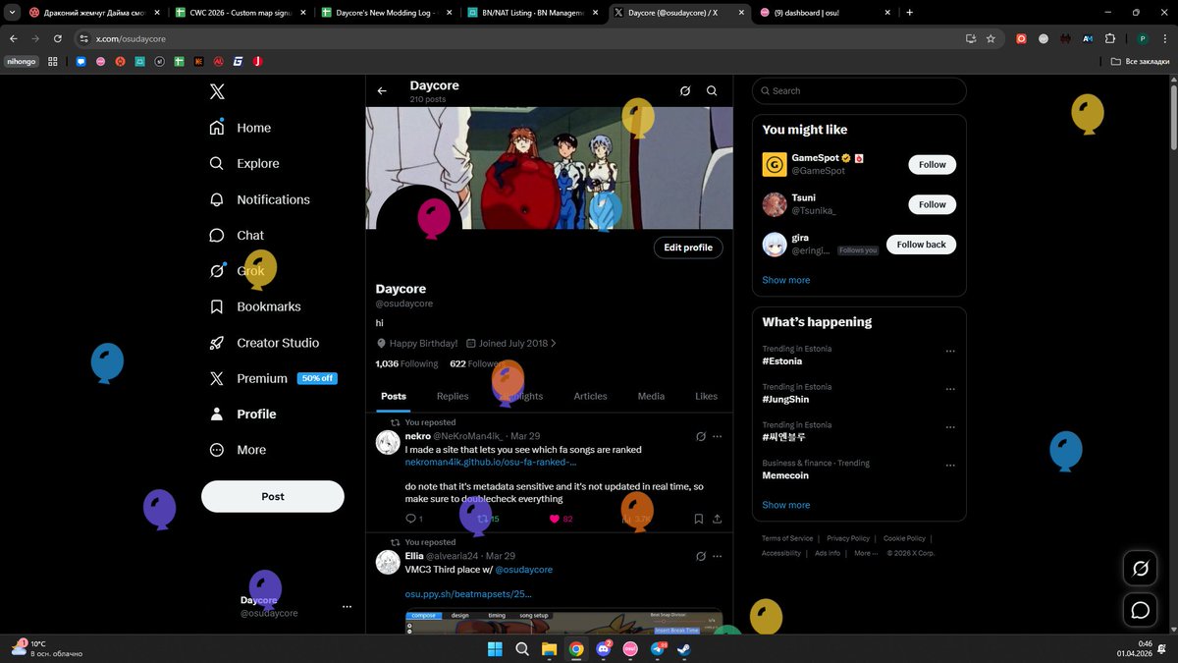Image resolution: width=1178 pixels, height=663 pixels.
Task: Click the Edit profile button
Action: (687, 247)
